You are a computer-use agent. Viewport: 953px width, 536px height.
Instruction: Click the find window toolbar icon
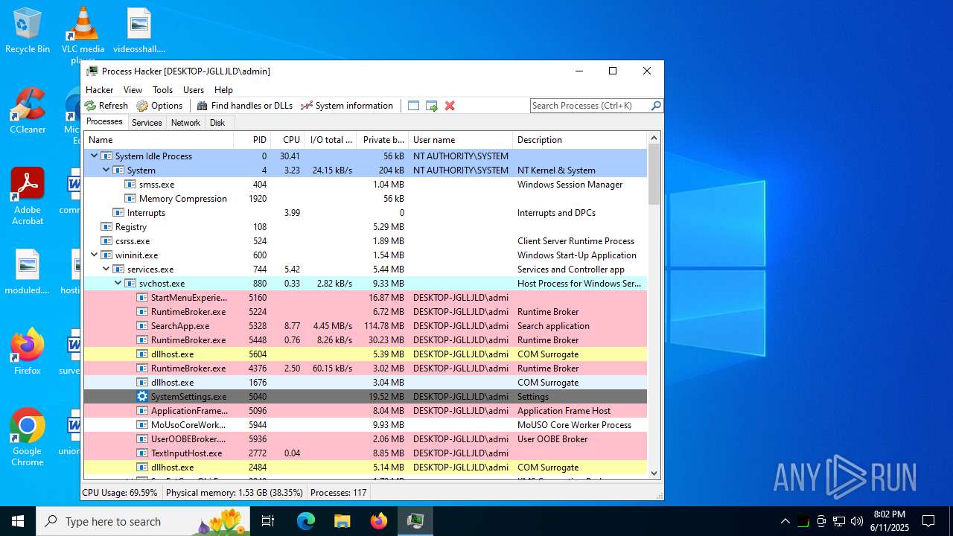pos(414,106)
